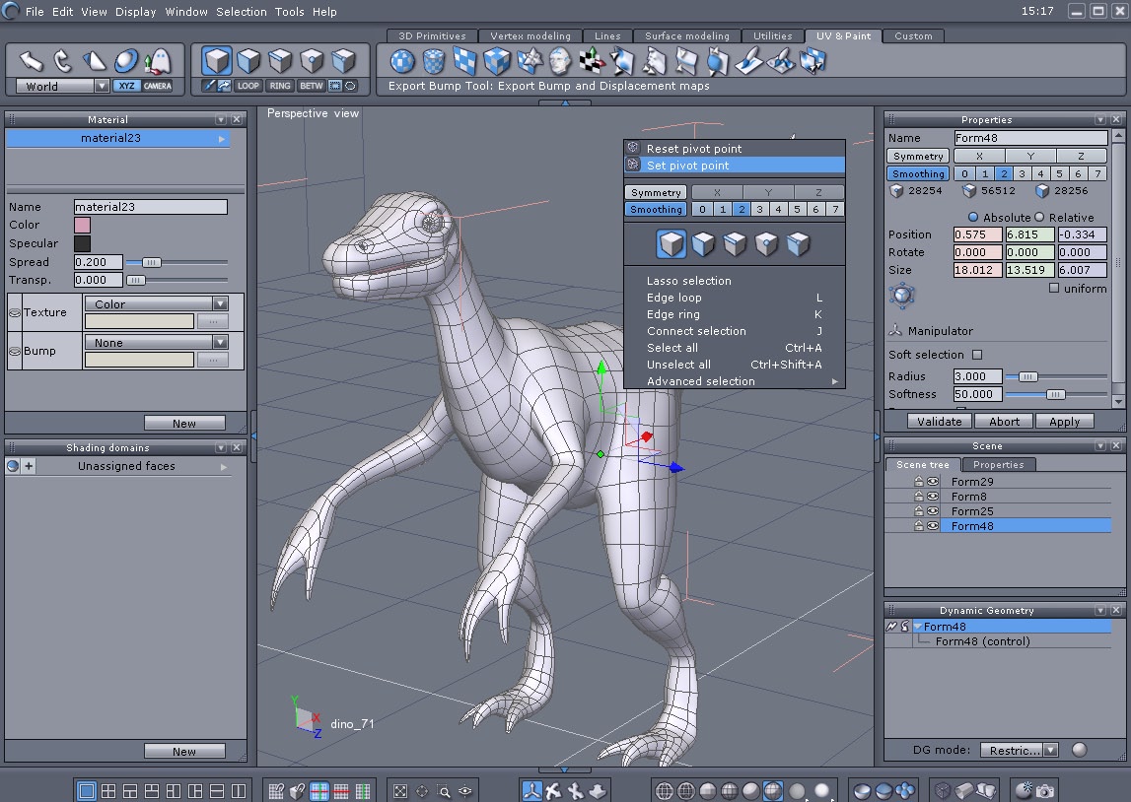This screenshot has height=802, width=1131.
Task: Select the arrow selection tool in top toolbar
Action: point(31,61)
